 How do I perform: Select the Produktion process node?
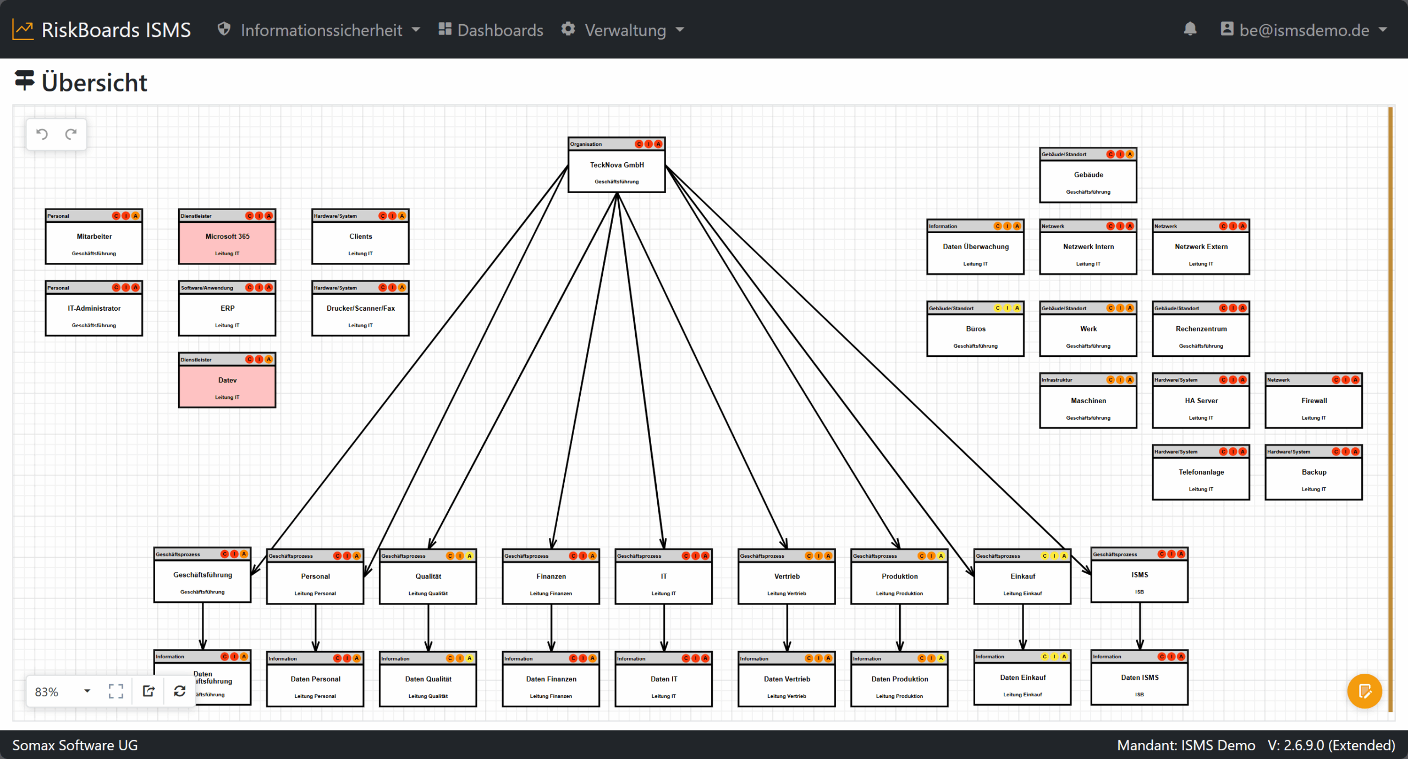(x=899, y=576)
